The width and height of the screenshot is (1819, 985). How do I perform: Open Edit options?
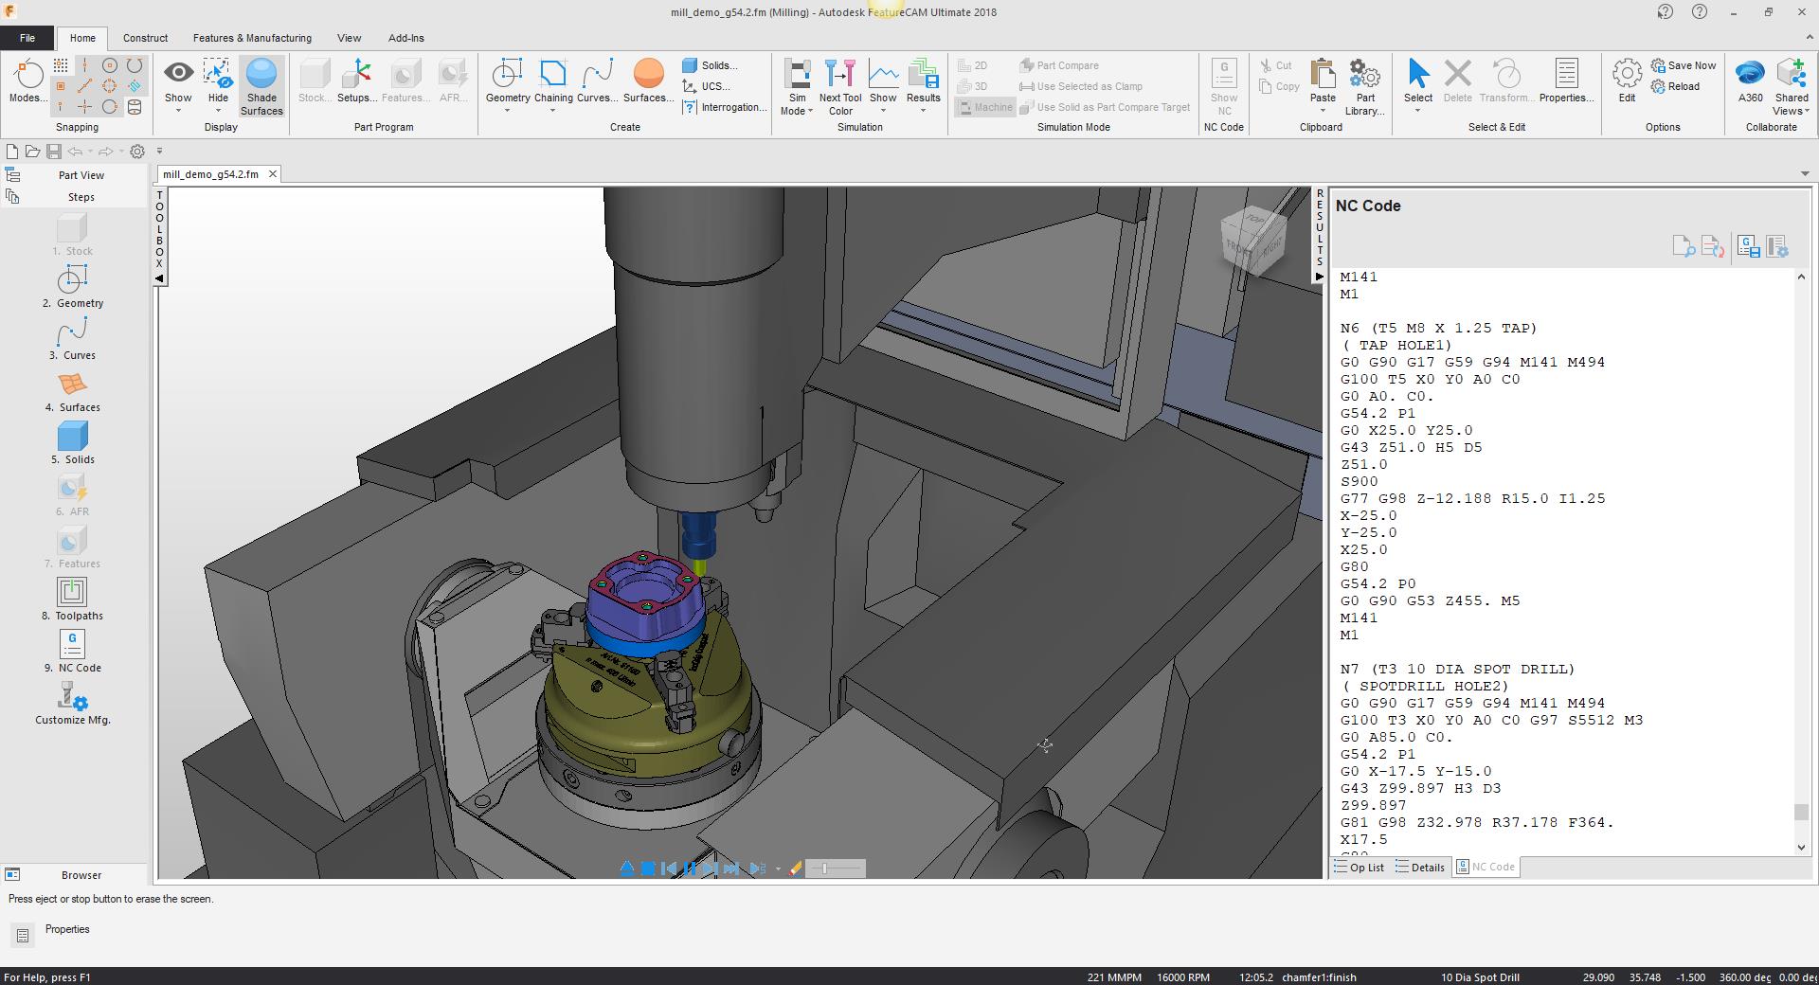pyautogui.click(x=1627, y=81)
